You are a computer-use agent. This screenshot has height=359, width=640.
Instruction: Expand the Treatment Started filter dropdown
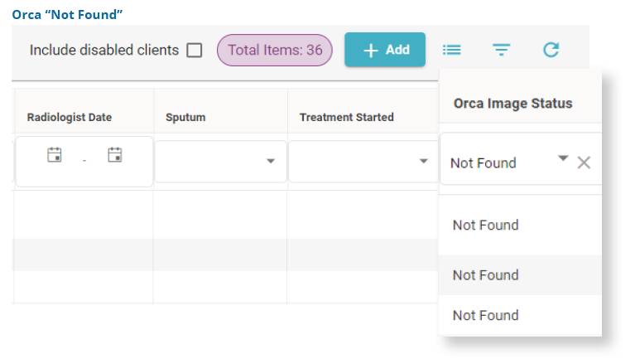[x=423, y=161]
